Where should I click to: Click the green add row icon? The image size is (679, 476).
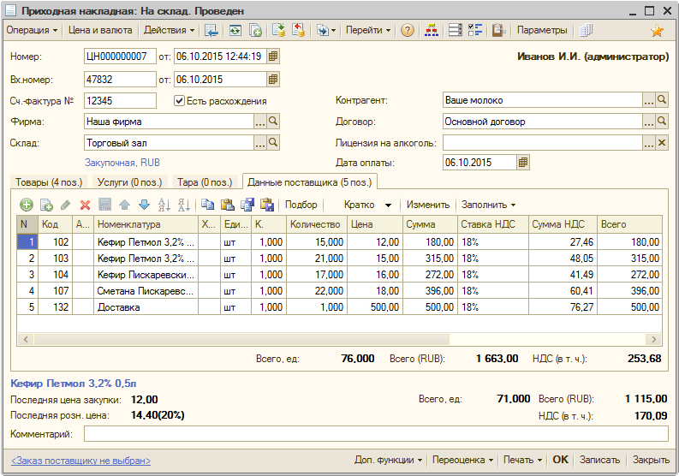[27, 205]
